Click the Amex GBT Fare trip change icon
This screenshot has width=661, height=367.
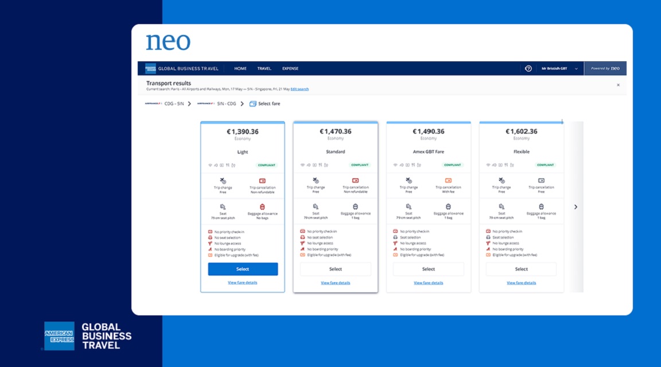pyautogui.click(x=409, y=180)
